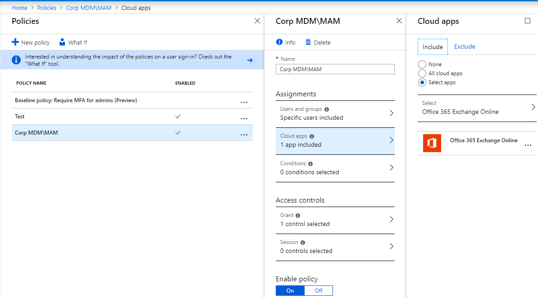The height and width of the screenshot is (298, 538).
Task: Close the Policies blade
Action: 257,21
